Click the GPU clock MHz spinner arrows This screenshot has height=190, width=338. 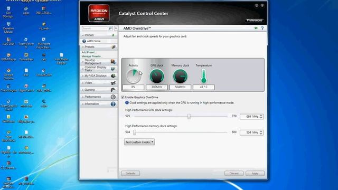[261, 117]
